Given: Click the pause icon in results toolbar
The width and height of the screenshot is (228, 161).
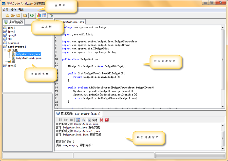Looking at the screenshot, I should tap(60, 120).
